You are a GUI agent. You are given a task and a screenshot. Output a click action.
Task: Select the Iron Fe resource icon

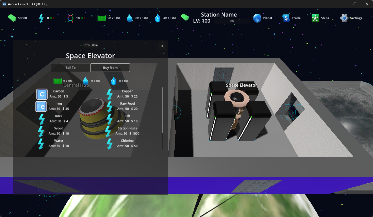coord(41,106)
